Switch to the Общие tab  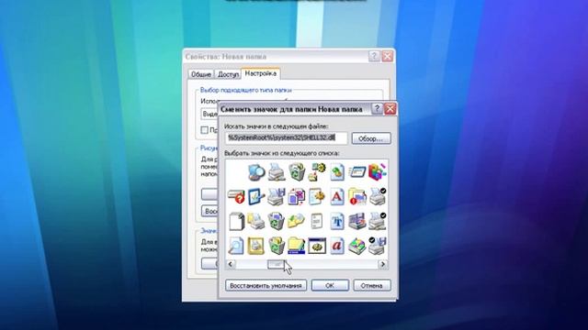(x=201, y=74)
